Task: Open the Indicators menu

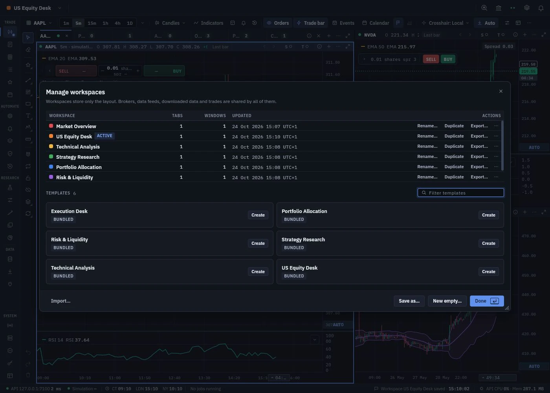Action: (209, 23)
